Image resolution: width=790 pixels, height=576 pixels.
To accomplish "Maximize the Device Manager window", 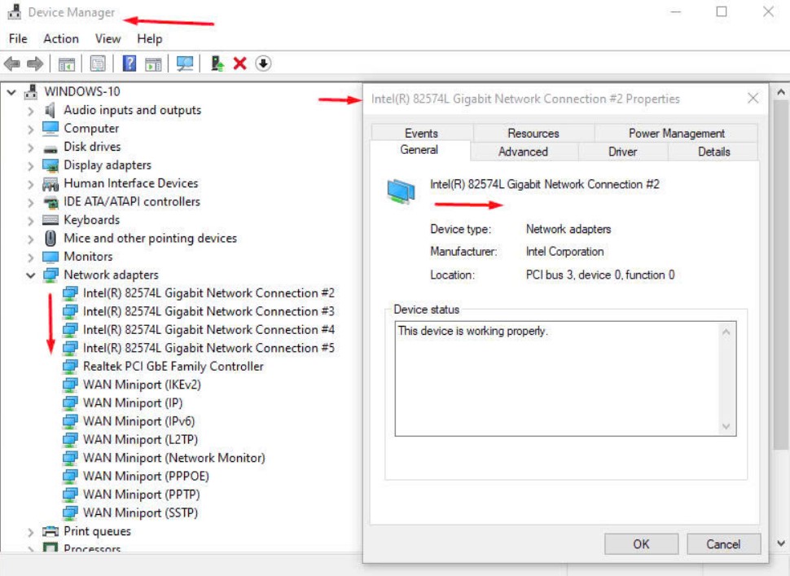I will point(722,11).
